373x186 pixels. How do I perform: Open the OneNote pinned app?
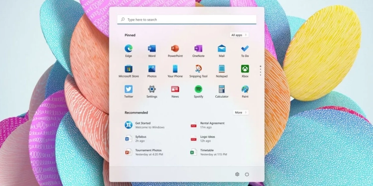click(198, 51)
